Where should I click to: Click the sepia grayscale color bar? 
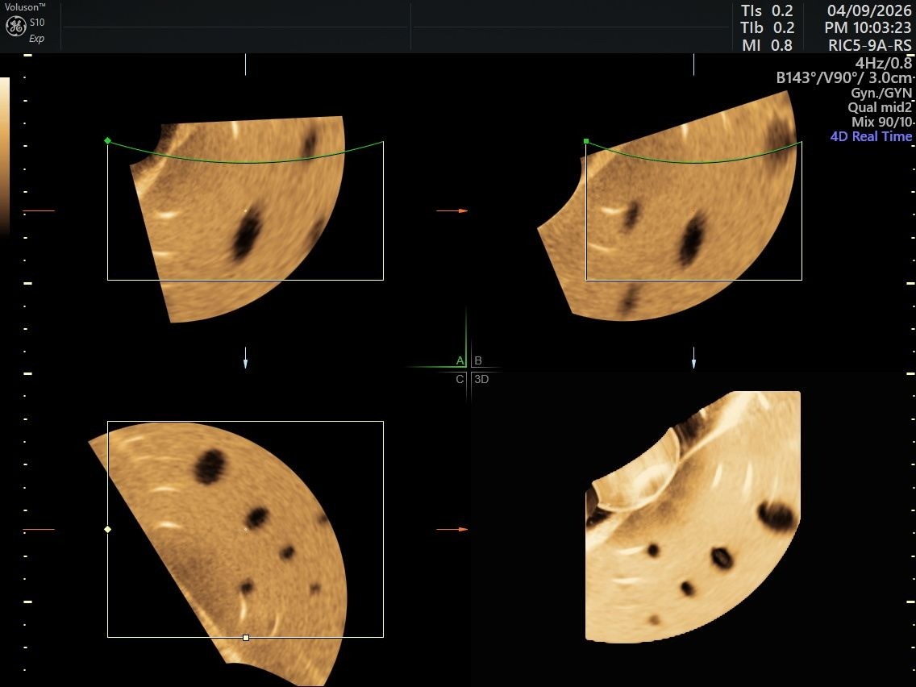pyautogui.click(x=5, y=156)
